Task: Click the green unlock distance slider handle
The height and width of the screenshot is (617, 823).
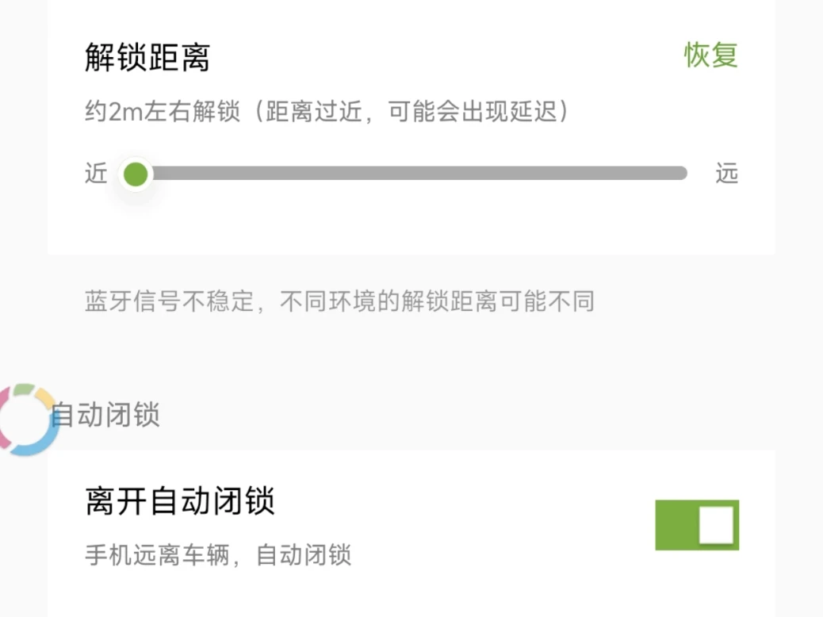Action: point(136,174)
